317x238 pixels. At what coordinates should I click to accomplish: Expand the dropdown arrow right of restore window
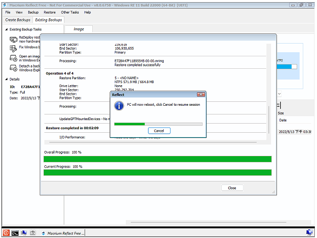[279, 94]
